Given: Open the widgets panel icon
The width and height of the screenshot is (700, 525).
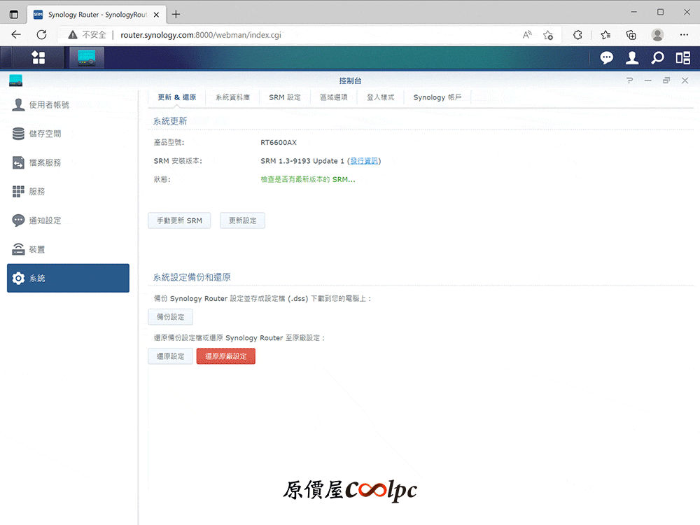Looking at the screenshot, I should pyautogui.click(x=682, y=57).
